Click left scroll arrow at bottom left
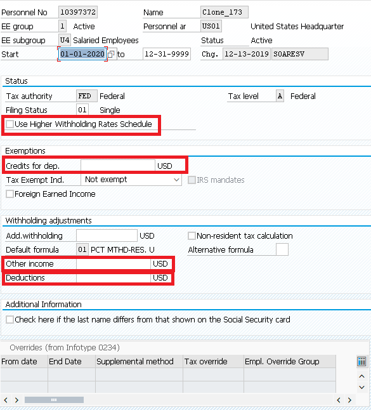The image size is (371, 410). [x=6, y=400]
